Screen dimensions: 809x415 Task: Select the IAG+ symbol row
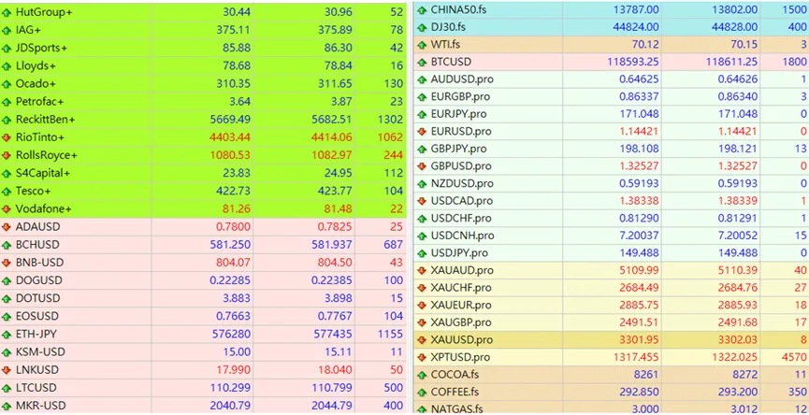[x=203, y=31]
